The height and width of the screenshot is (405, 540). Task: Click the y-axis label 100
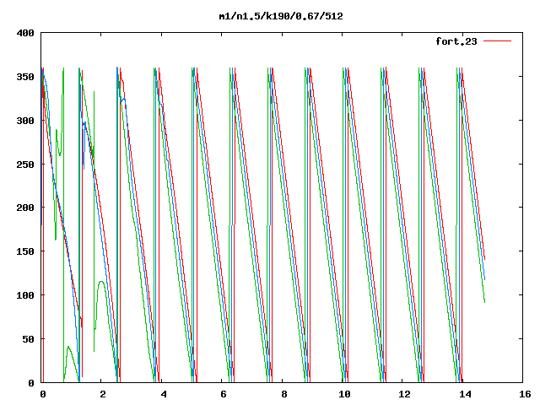(25, 294)
